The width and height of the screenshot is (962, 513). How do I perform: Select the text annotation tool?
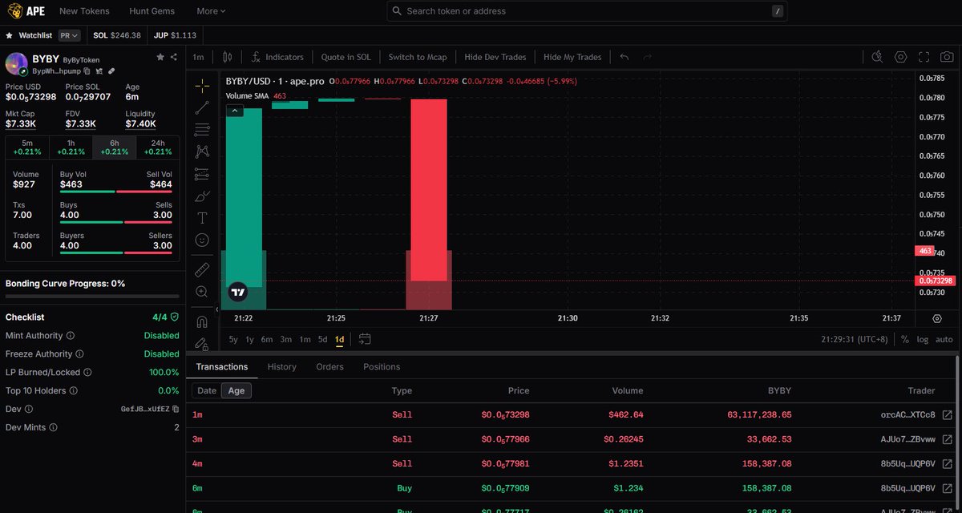(x=202, y=218)
